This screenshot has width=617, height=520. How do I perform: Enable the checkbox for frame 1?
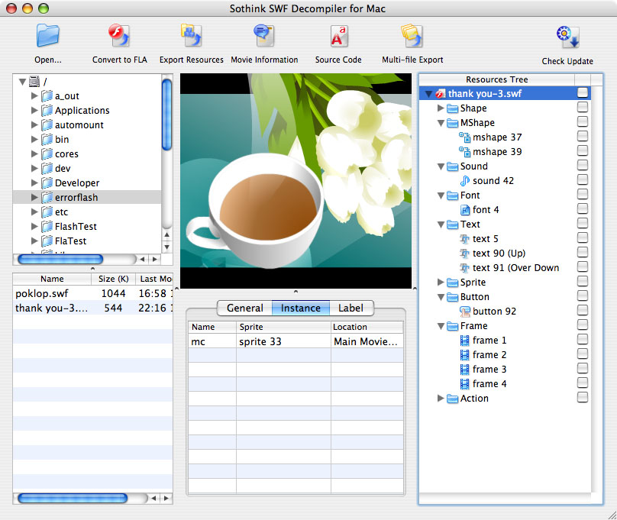point(583,339)
